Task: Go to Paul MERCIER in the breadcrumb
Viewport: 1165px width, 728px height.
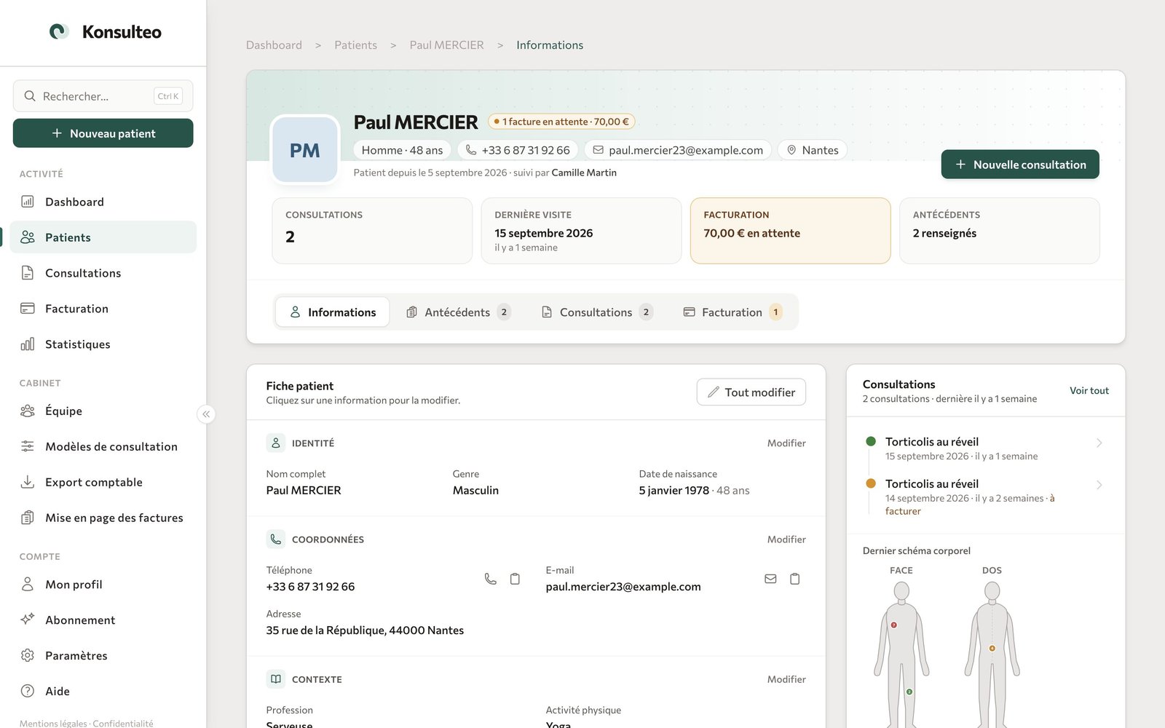Action: [446, 45]
